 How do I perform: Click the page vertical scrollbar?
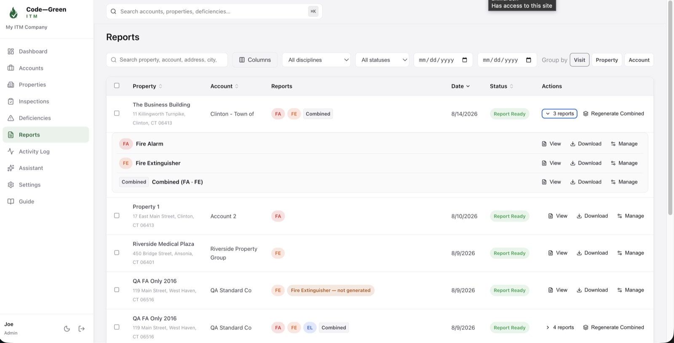tap(670, 107)
